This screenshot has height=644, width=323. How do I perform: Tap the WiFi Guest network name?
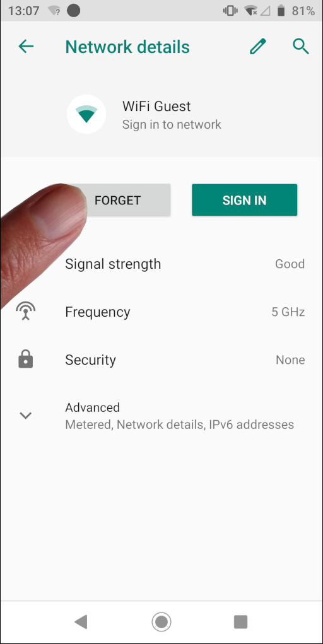click(x=156, y=107)
